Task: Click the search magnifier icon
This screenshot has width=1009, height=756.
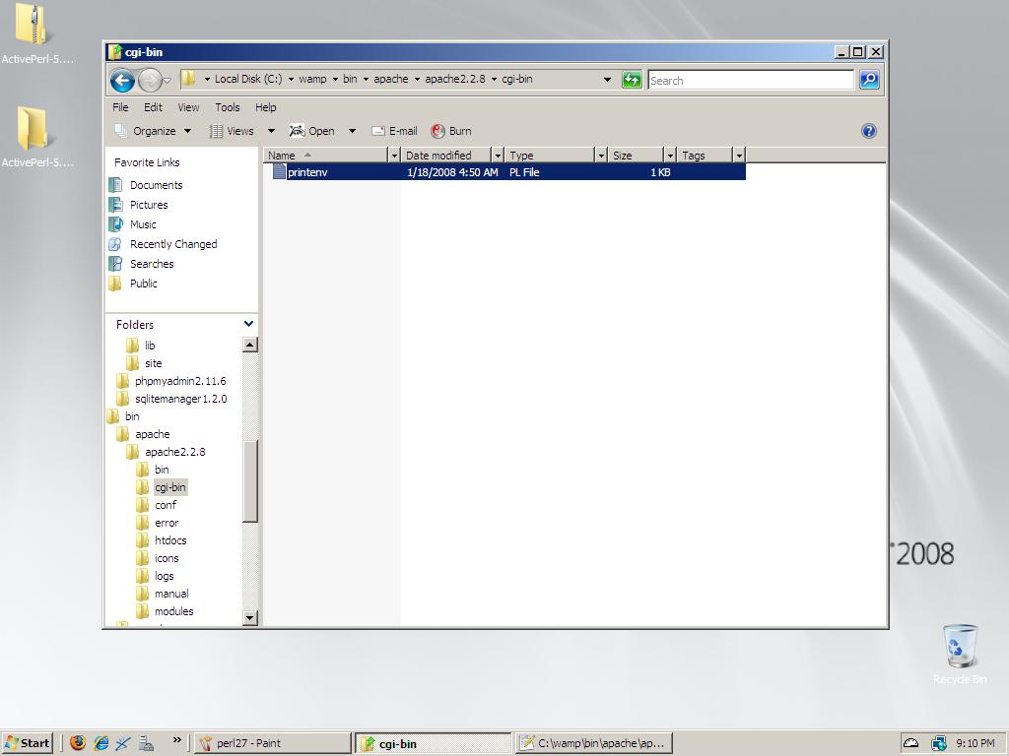Action: click(869, 81)
